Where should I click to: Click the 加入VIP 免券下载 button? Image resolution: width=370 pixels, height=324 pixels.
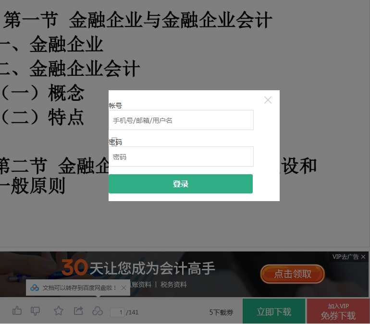pos(338,311)
